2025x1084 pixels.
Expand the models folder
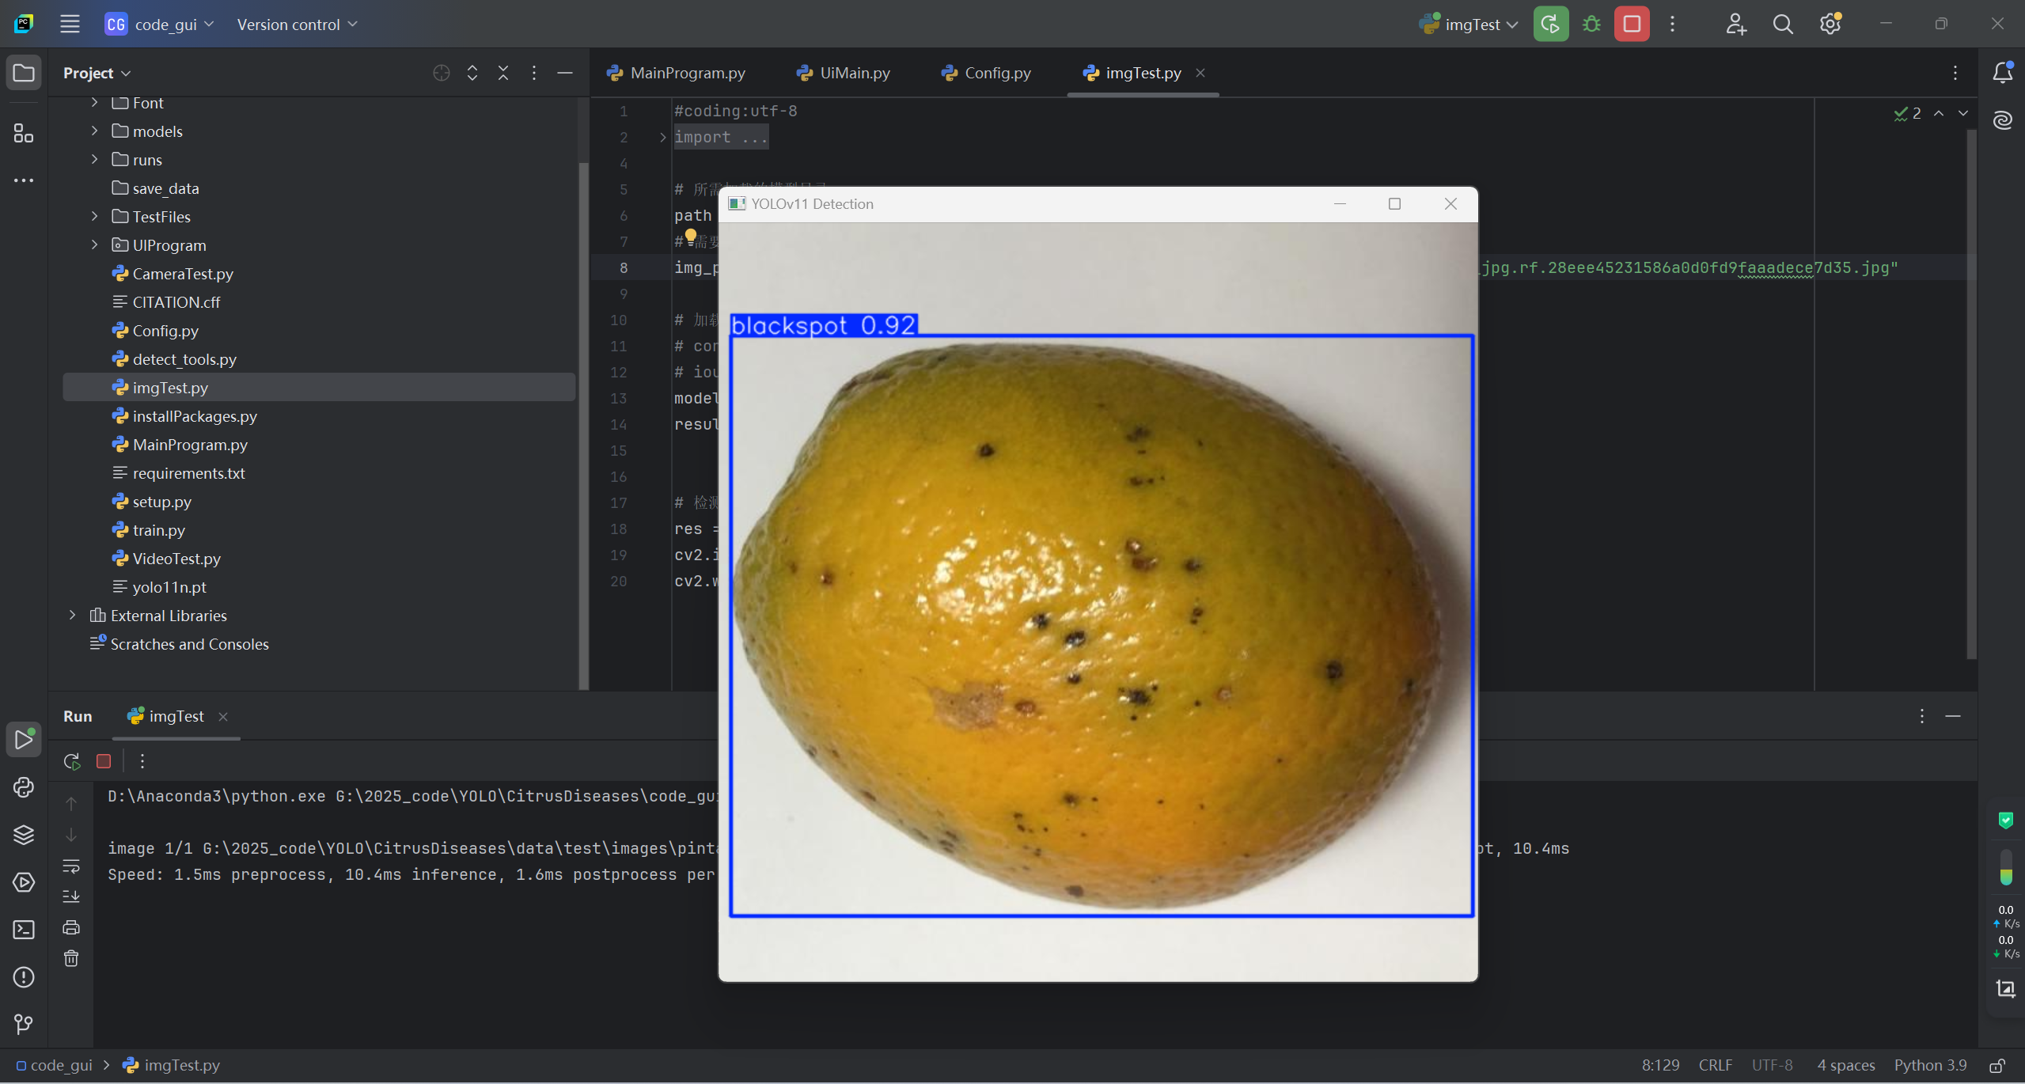(x=95, y=131)
